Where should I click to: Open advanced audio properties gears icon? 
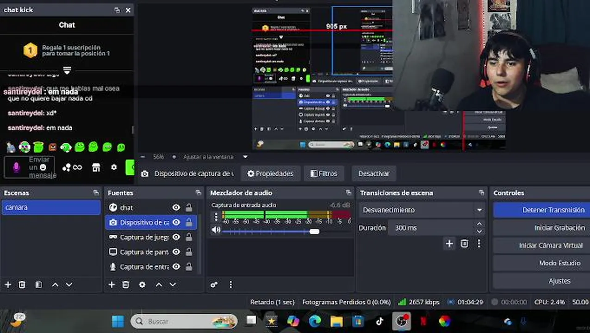[x=214, y=285]
